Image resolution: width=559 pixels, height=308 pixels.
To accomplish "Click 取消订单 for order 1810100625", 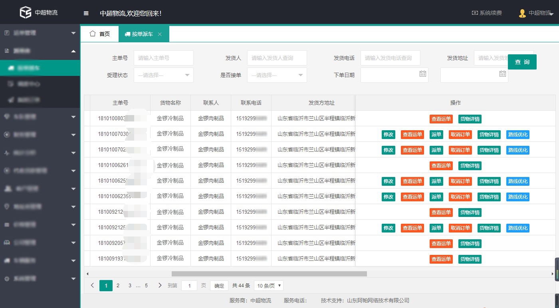I will [x=460, y=181].
